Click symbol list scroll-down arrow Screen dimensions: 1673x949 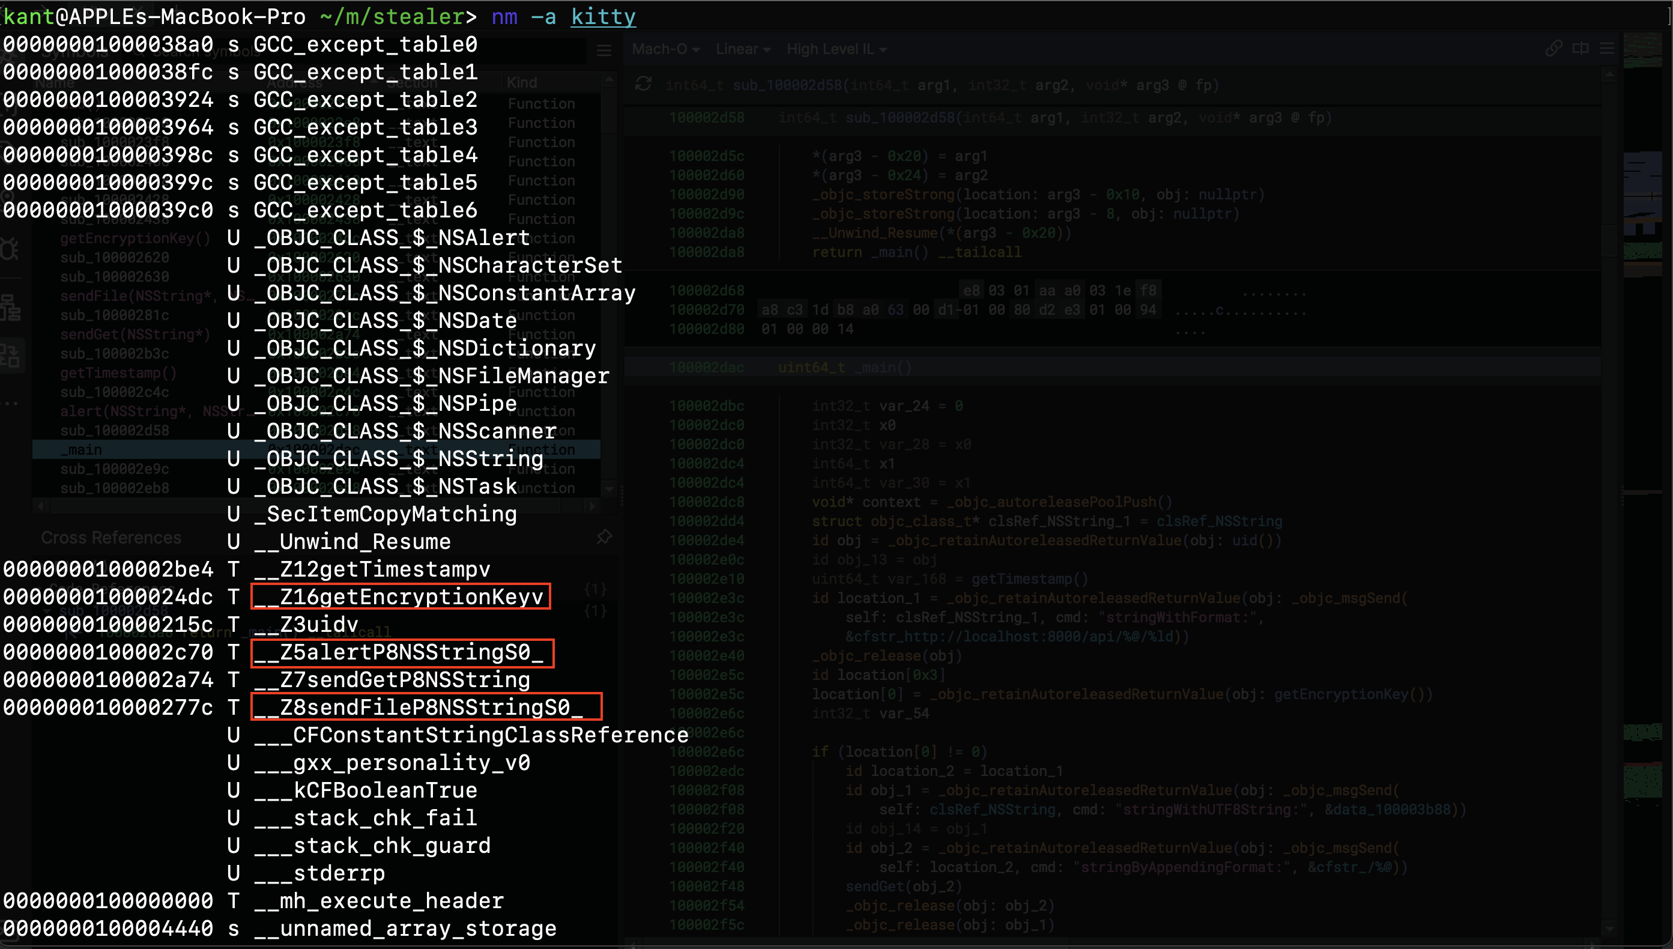[609, 488]
